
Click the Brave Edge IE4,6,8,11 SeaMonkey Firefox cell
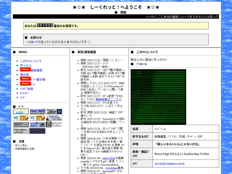tap(186, 154)
